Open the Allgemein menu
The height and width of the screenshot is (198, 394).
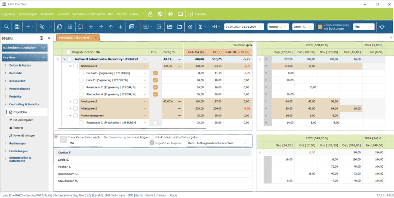8,14
